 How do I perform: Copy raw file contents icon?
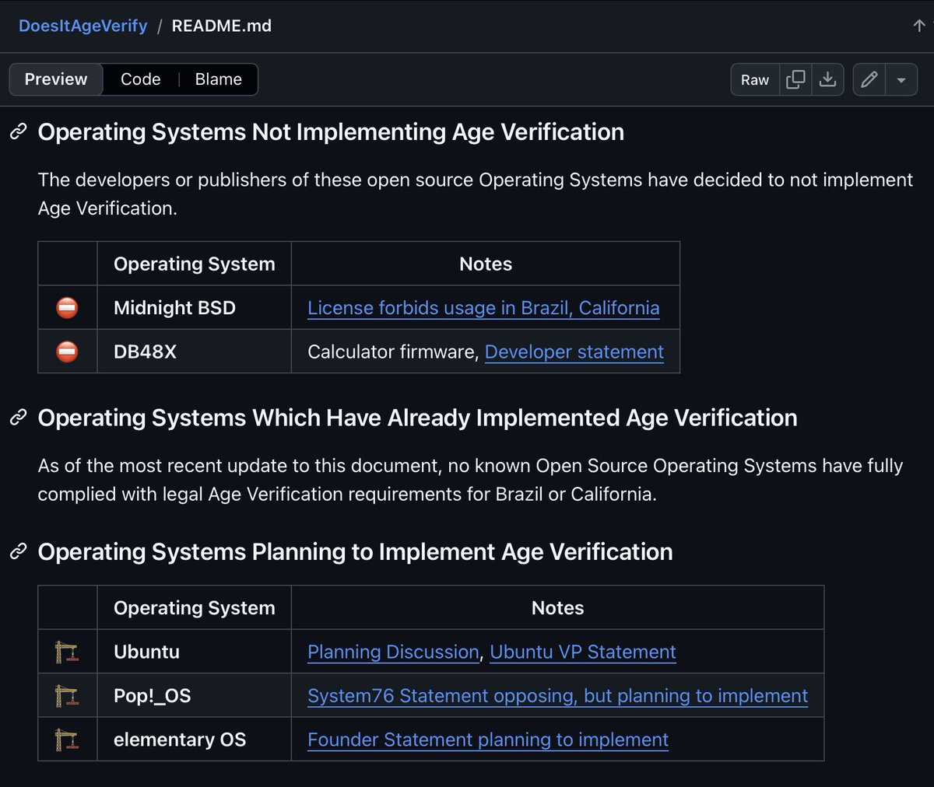pyautogui.click(x=795, y=79)
